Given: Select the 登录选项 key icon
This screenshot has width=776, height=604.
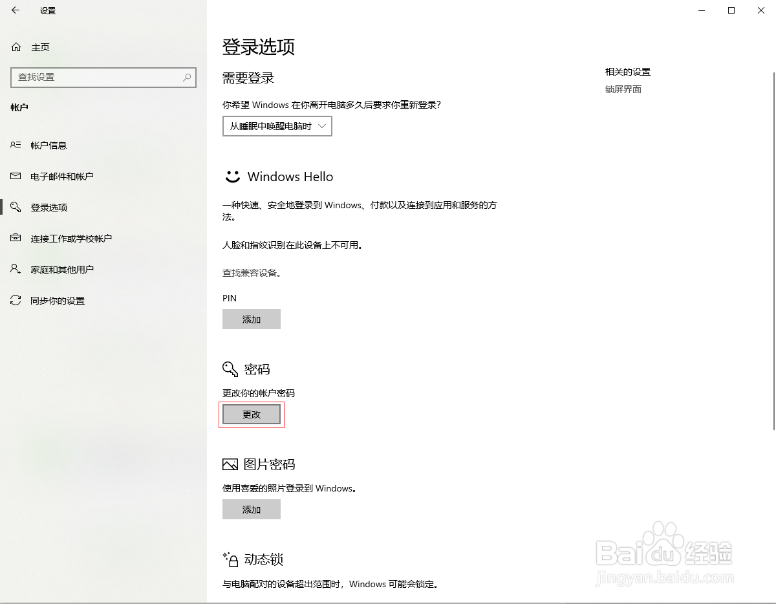Looking at the screenshot, I should [15, 207].
